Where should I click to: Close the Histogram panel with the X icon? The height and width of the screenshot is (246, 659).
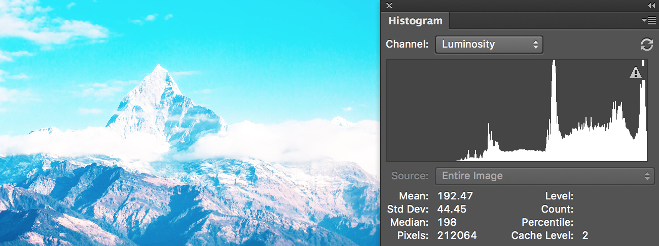pos(389,6)
